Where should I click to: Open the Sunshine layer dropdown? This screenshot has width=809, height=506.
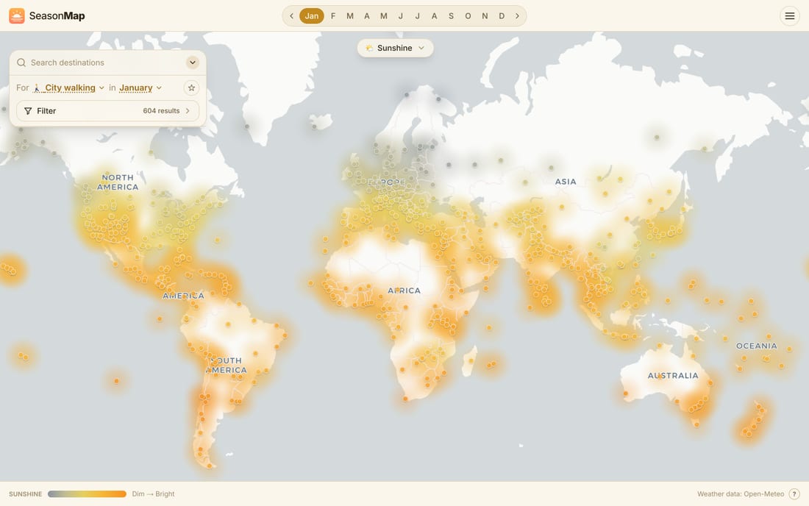(x=395, y=48)
